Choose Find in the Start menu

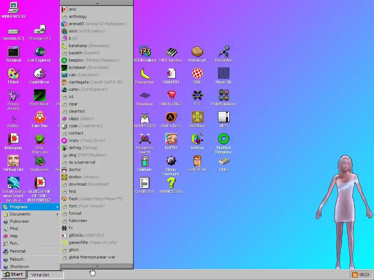[x=31, y=229]
